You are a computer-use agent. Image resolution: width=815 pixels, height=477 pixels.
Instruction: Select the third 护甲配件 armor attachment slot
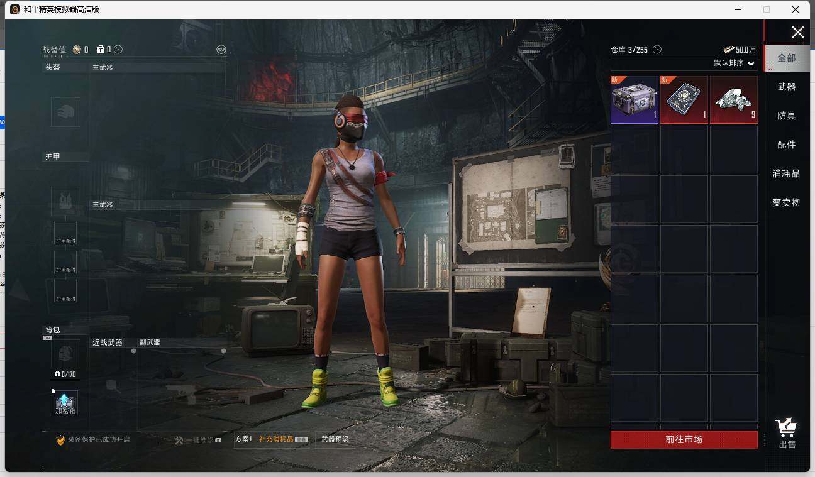[x=65, y=291]
